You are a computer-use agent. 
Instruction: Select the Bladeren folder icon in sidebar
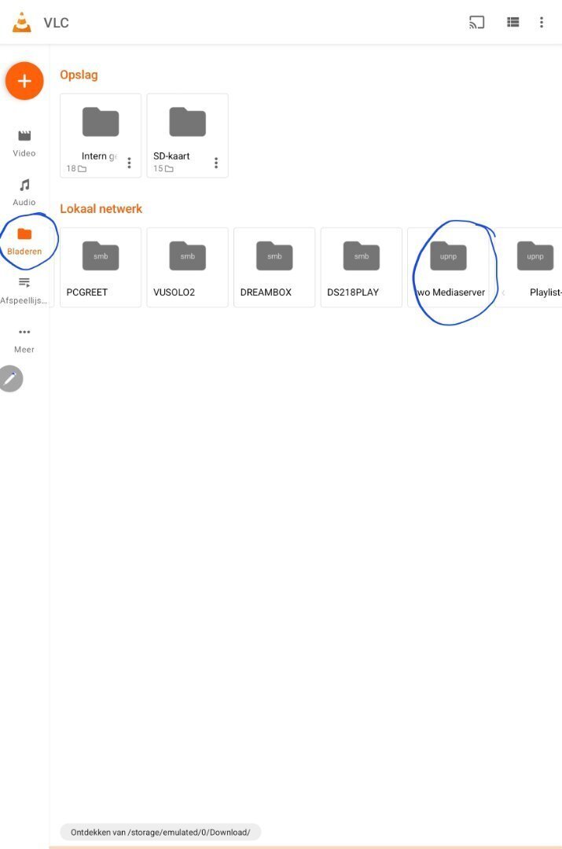coord(24,234)
